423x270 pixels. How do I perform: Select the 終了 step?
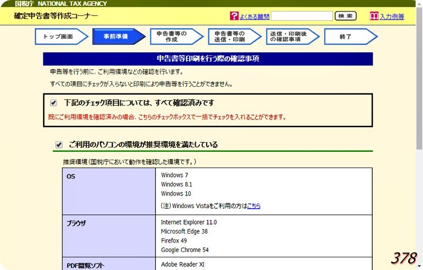(351, 36)
